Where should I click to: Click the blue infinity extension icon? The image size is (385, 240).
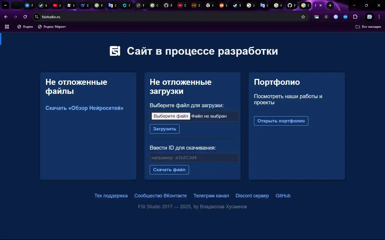click(345, 17)
